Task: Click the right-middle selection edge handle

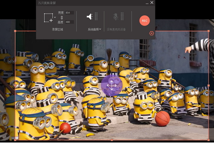Action: (x=208, y=85)
